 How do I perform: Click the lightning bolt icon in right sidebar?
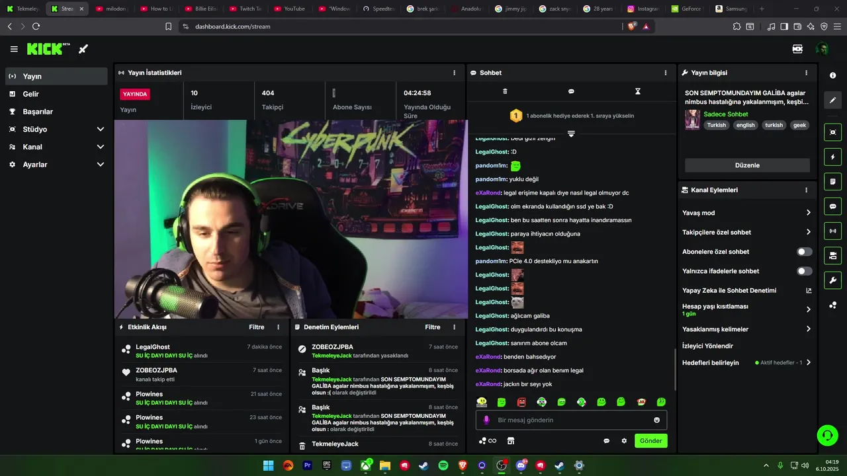833,157
